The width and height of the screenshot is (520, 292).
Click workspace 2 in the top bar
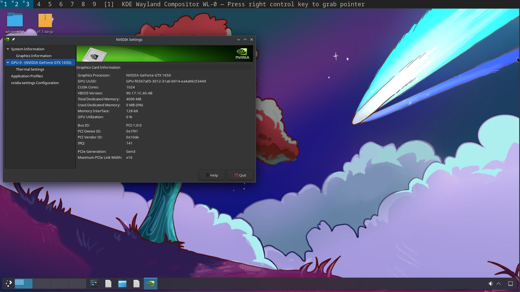17,4
